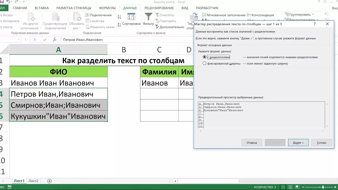Select the fixed width (фиксированной ширины) option
Screen dimensions: 338x190
(x=204, y=63)
